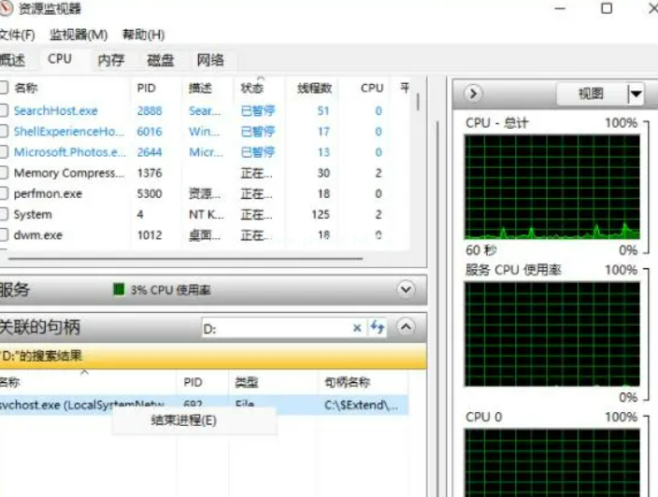Tick the checkbox next to SearchHost.exe
Screen dimensions: 658x497
(x=4, y=110)
